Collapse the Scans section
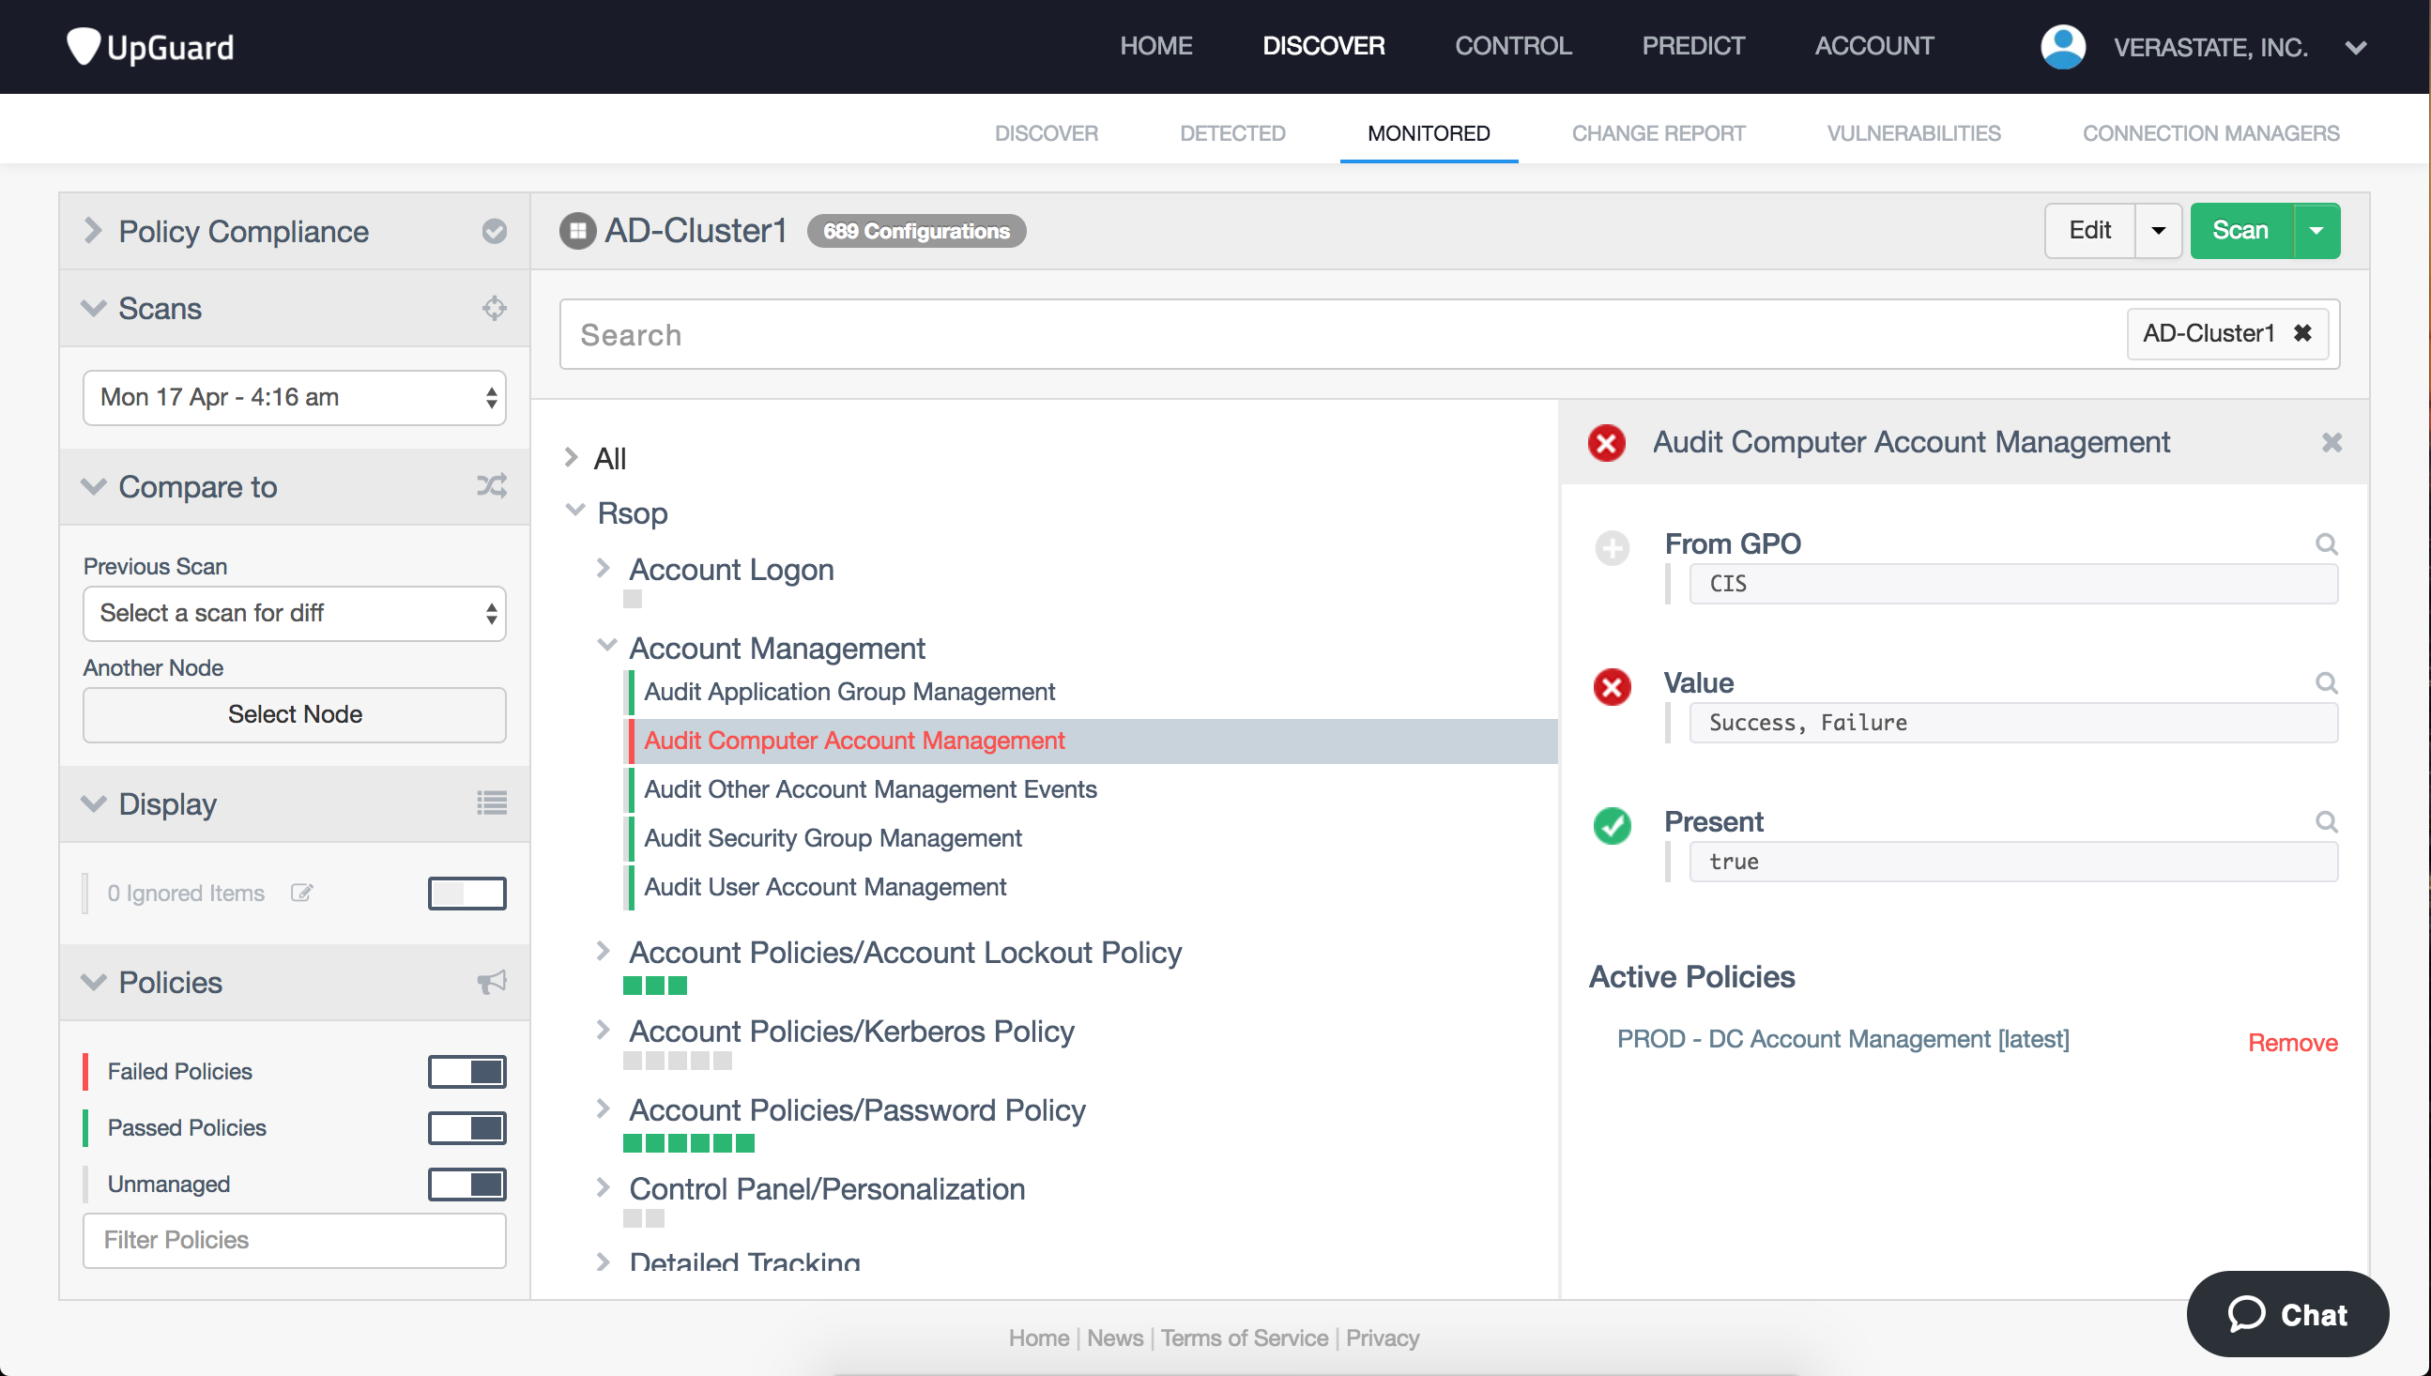 93,308
